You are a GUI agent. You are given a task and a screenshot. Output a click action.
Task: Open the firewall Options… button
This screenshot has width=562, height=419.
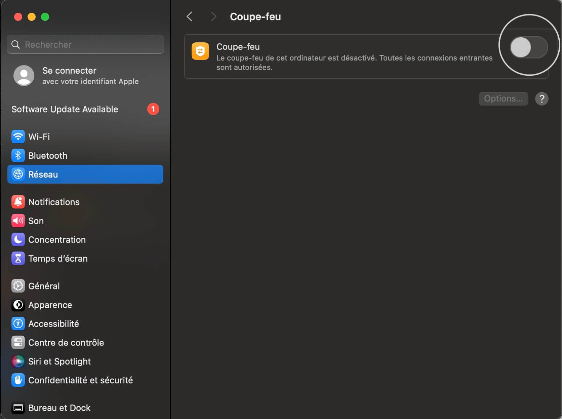point(503,99)
